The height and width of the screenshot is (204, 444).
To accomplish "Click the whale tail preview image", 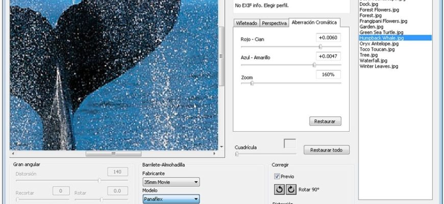I will coord(114,75).
